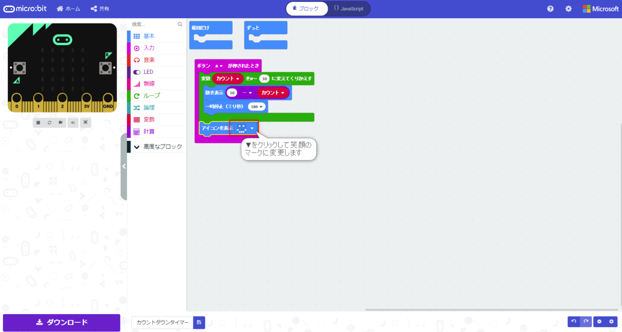Click loop end value 10 field

(264, 79)
